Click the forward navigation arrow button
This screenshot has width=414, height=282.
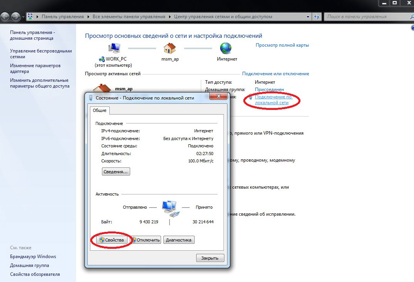(x=15, y=17)
